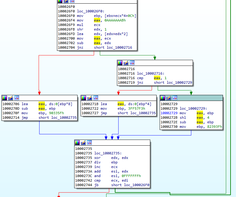Click the 82393Fh constant in mov ebp
Image resolution: width=236 pixels, height=197 pixels.
point(215,127)
